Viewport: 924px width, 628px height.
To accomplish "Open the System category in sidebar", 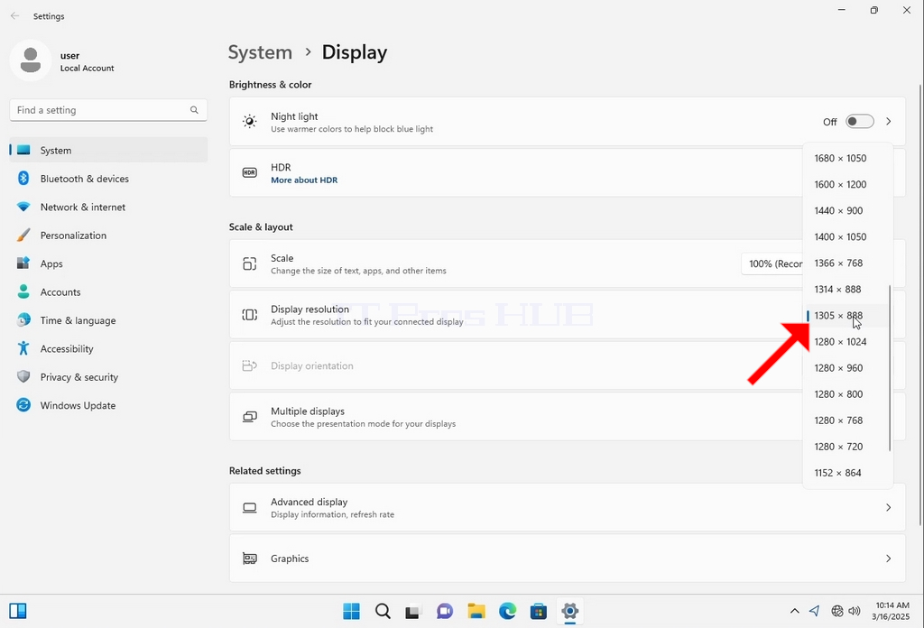I will click(x=108, y=150).
